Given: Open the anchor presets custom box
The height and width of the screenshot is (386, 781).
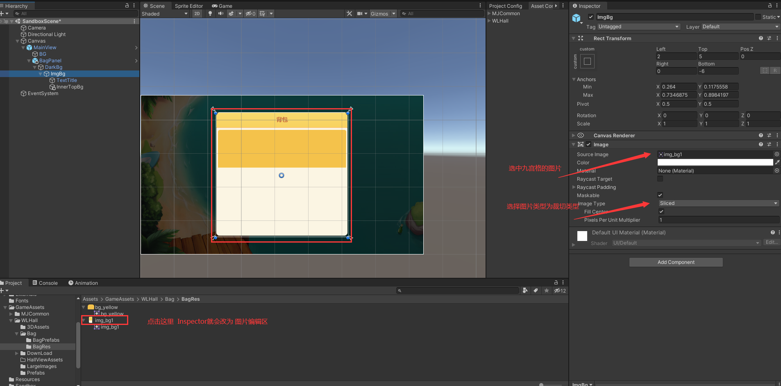Looking at the screenshot, I should click(587, 61).
